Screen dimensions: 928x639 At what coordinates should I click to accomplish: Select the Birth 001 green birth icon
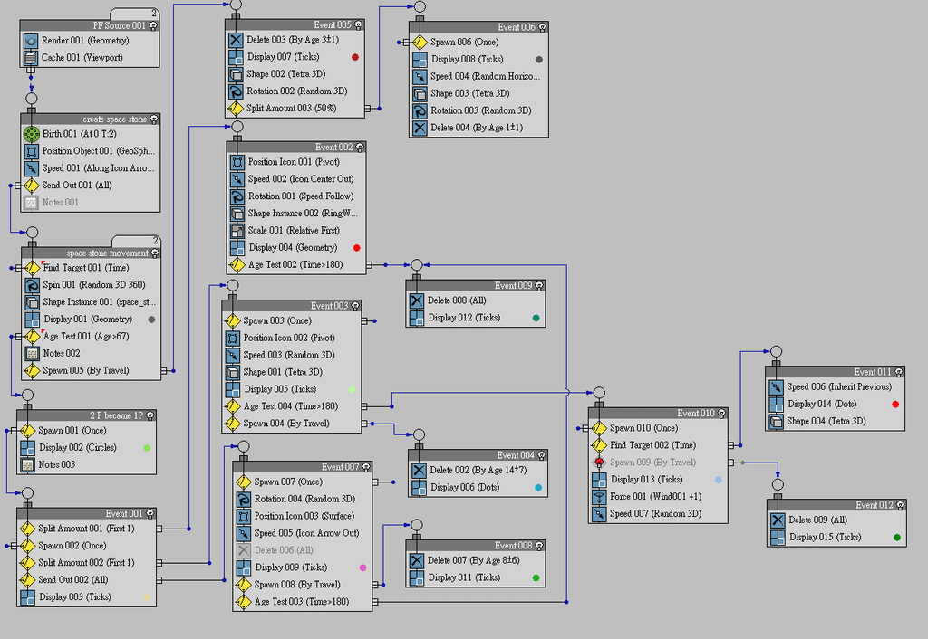(32, 134)
